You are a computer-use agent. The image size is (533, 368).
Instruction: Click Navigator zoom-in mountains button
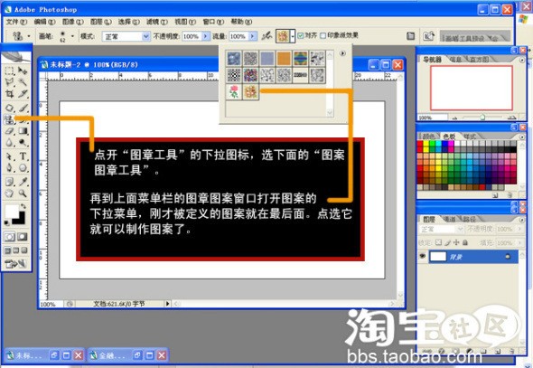[x=511, y=118]
